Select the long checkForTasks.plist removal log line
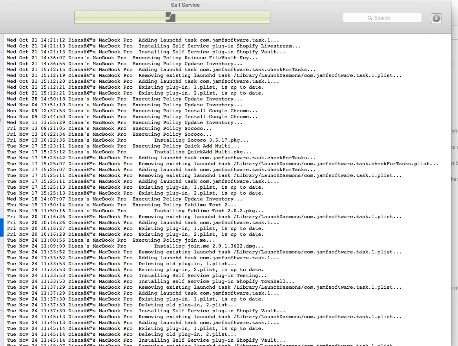The height and width of the screenshot is (346, 458). point(223,164)
